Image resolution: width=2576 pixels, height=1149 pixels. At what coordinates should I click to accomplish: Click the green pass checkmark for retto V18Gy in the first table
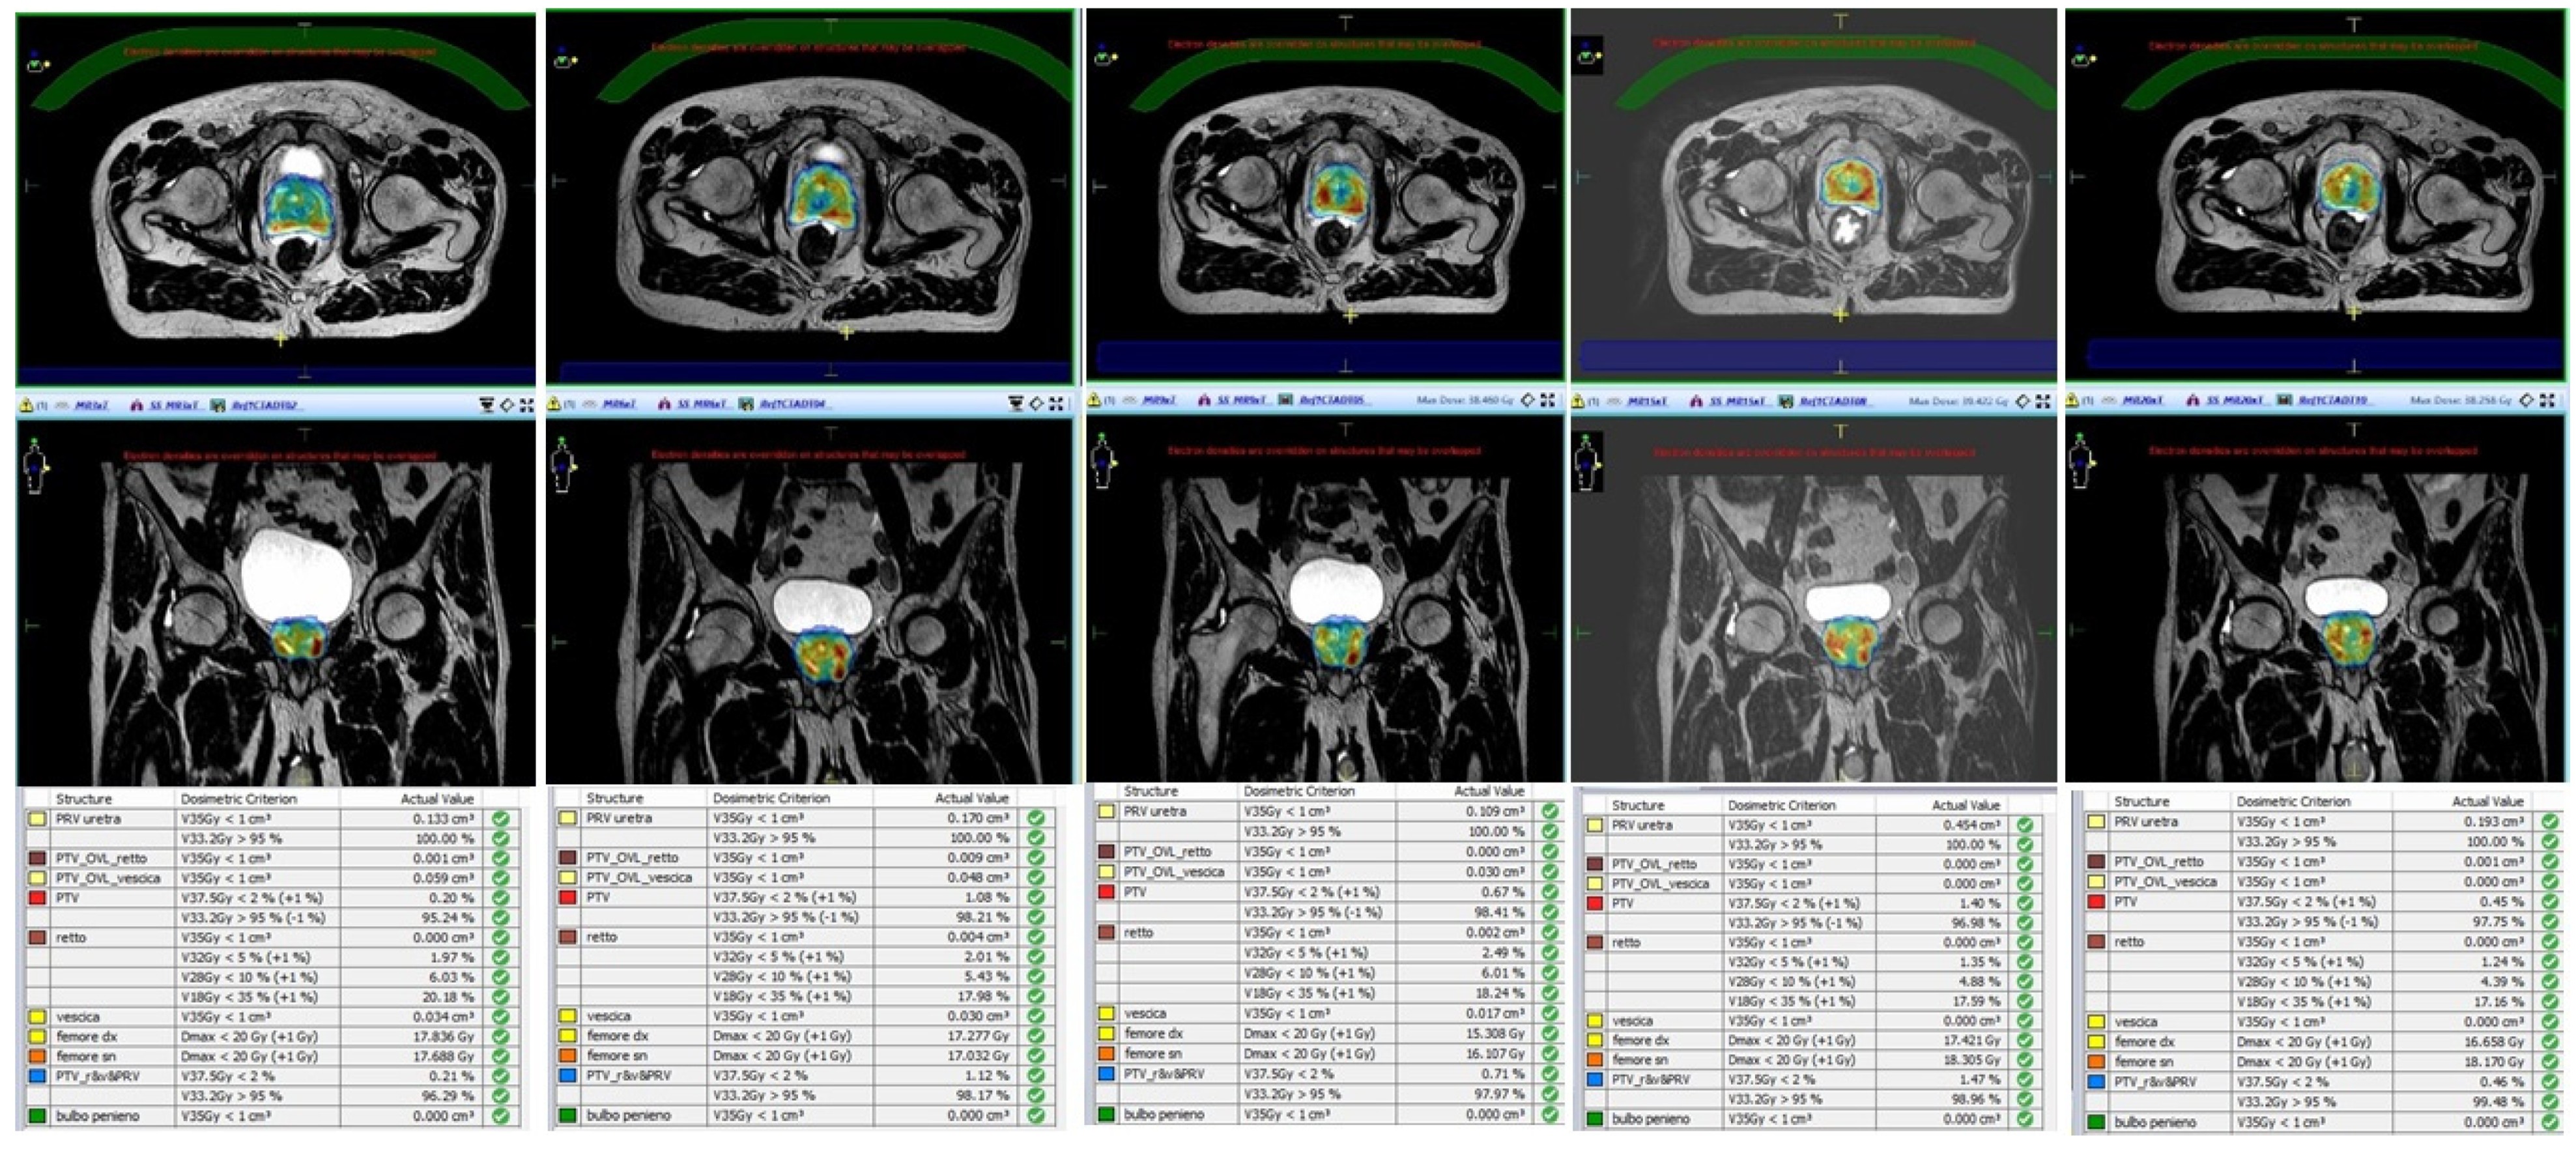click(x=500, y=997)
